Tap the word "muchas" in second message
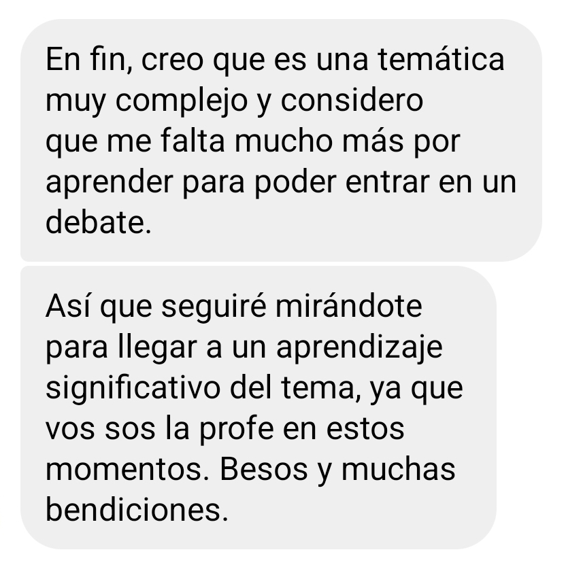 point(399,469)
